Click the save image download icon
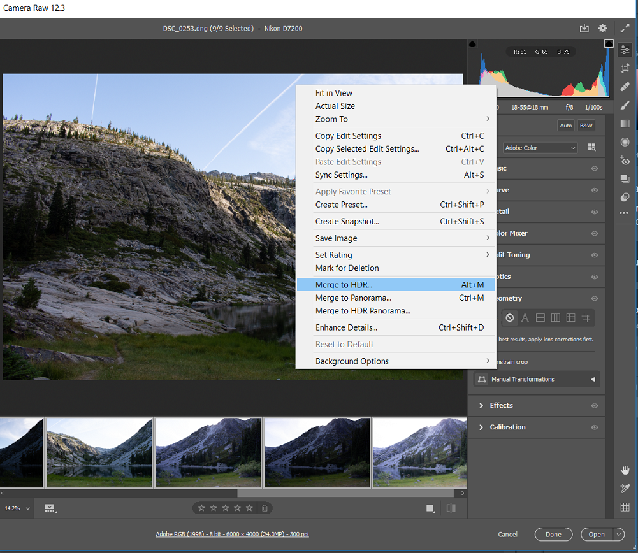638x553 pixels. click(x=584, y=28)
